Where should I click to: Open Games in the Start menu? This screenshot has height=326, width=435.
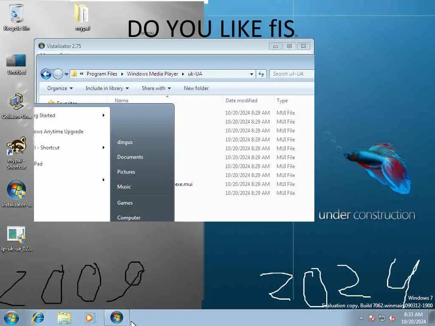pos(125,203)
